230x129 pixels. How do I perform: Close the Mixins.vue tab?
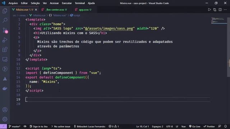point(36,10)
